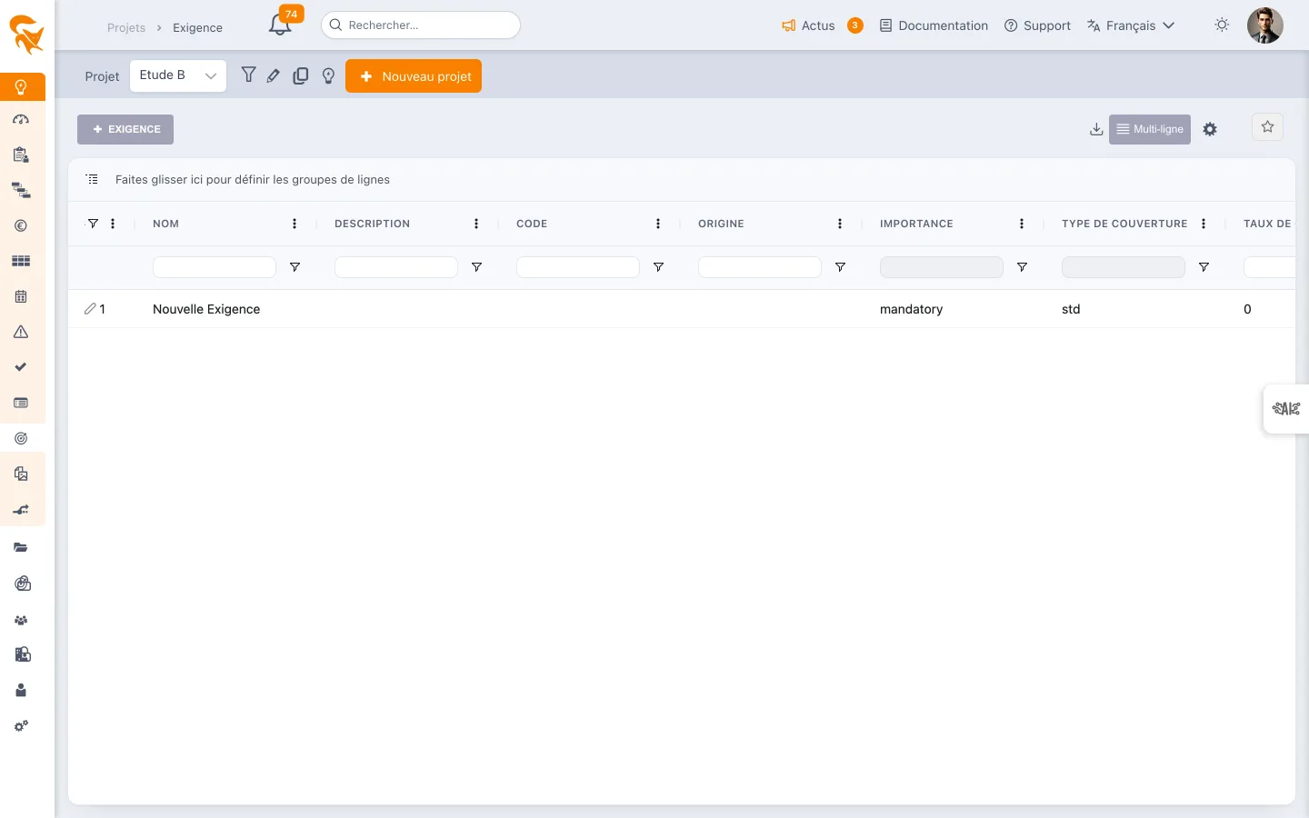Click the Nouveau projet button
The image size is (1309, 818).
tap(414, 76)
